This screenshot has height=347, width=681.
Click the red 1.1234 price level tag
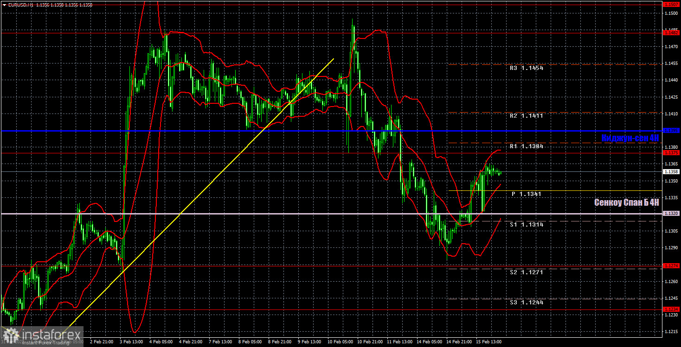[671, 309]
